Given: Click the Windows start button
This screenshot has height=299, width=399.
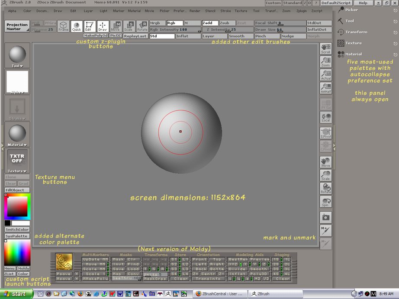Looking at the screenshot, I should [16, 294].
